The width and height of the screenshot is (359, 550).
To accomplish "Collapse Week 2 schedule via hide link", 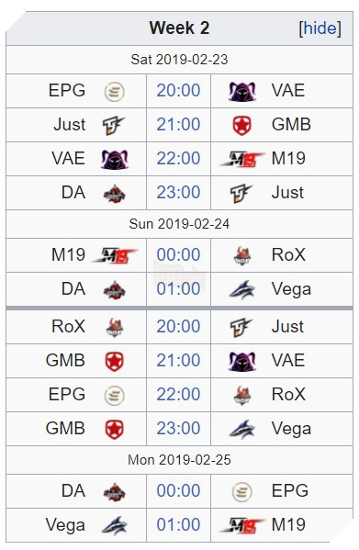I will pyautogui.click(x=320, y=28).
